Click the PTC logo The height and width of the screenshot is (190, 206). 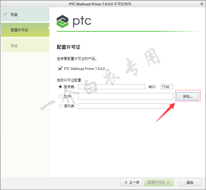click(74, 21)
